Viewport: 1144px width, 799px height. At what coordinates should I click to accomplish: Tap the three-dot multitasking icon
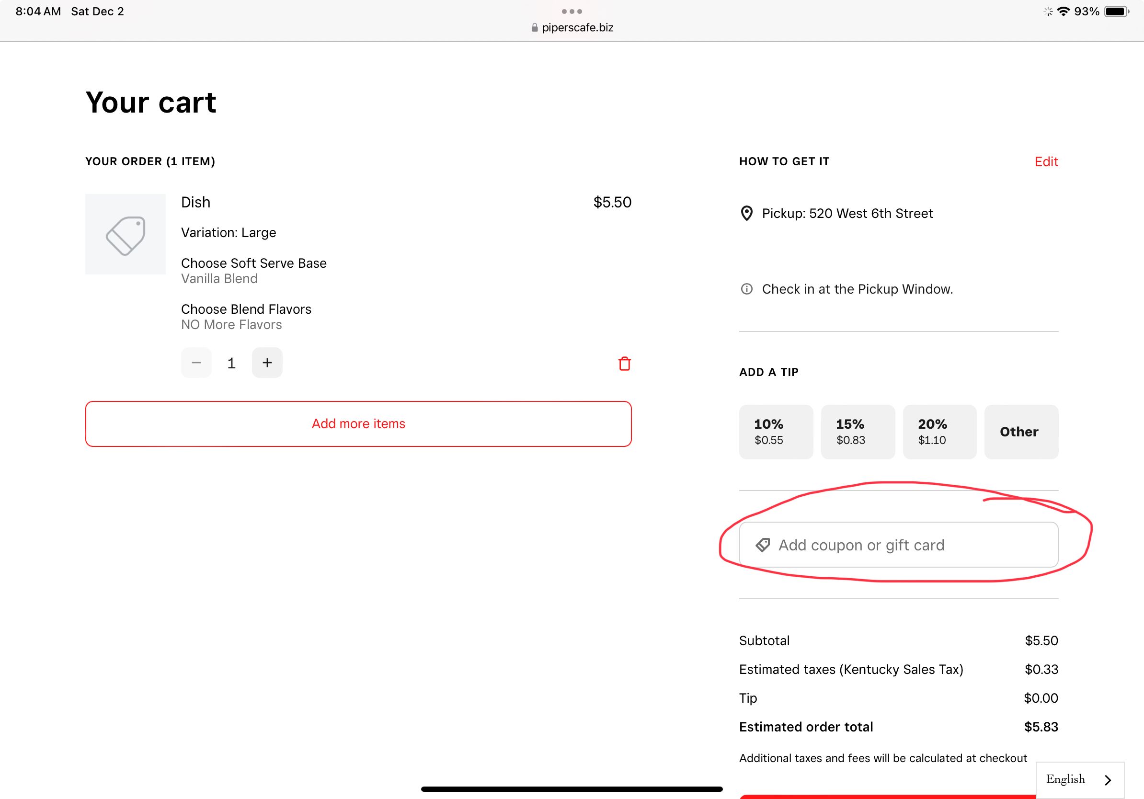tap(572, 11)
